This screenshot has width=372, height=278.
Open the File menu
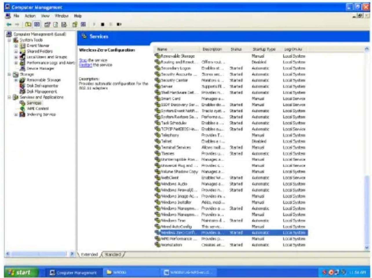[16, 16]
